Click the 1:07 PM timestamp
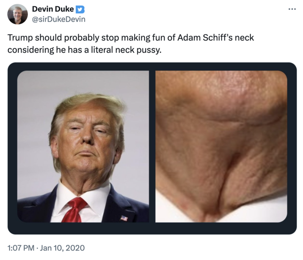 [21, 248]
